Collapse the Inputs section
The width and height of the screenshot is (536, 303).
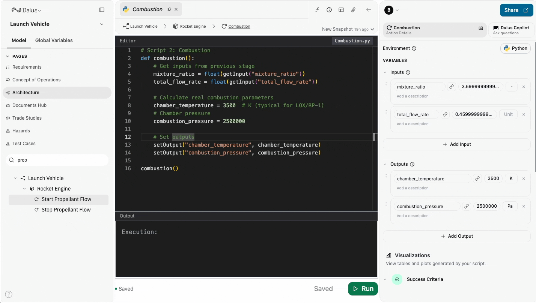click(x=385, y=72)
